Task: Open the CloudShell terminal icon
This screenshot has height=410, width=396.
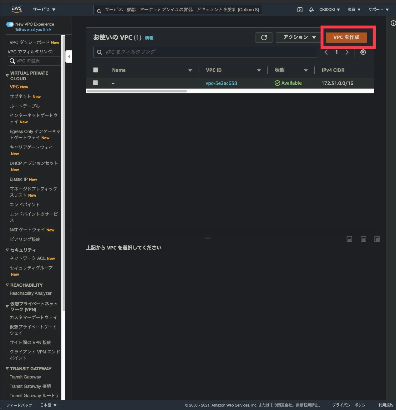Action: 300,10
